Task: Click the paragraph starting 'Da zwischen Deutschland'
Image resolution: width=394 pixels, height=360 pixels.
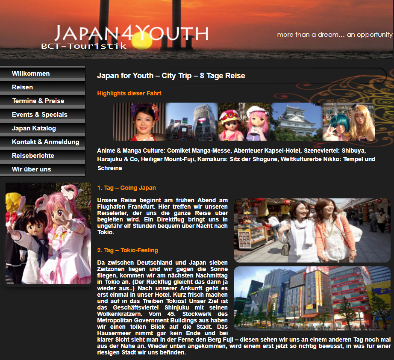Action: pos(244,307)
